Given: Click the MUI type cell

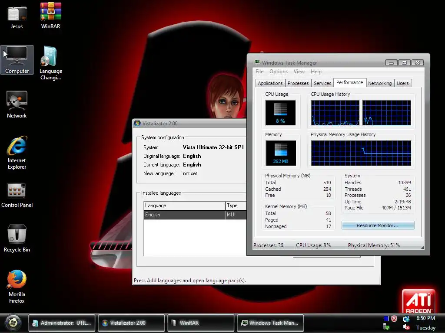Looking at the screenshot, I should pos(236,215).
